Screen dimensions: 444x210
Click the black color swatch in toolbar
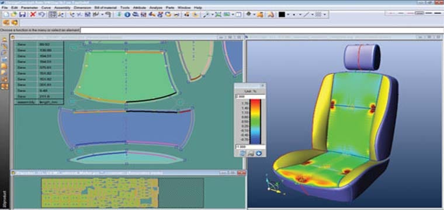[282, 15]
